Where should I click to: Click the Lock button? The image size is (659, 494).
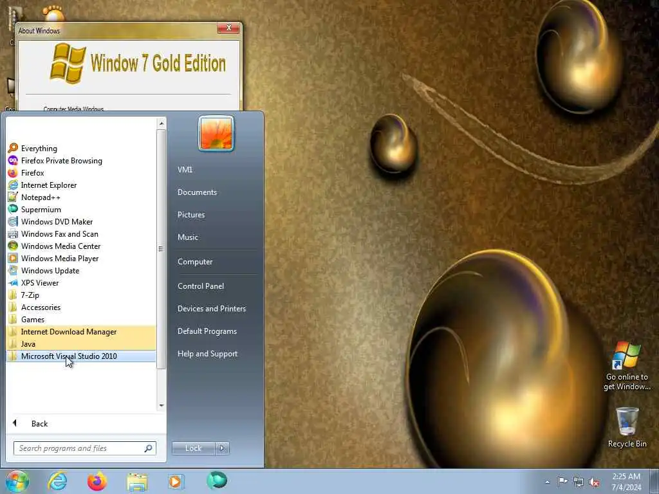193,448
